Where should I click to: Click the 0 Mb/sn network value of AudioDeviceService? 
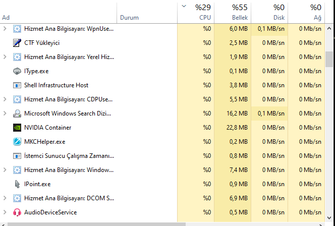[310, 212]
